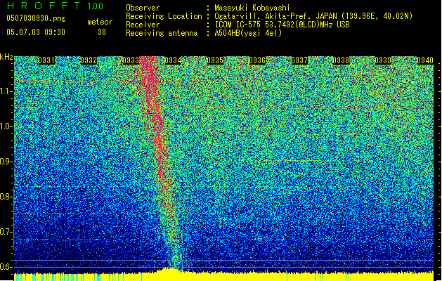Click the meteor count label
Screen dimensions: 442x281
(100, 22)
